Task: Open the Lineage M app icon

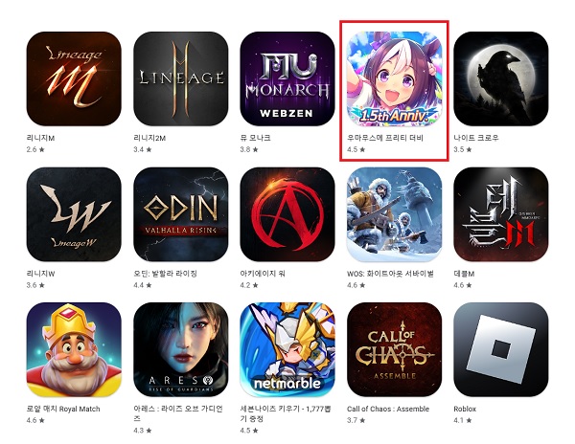Action: (x=74, y=78)
